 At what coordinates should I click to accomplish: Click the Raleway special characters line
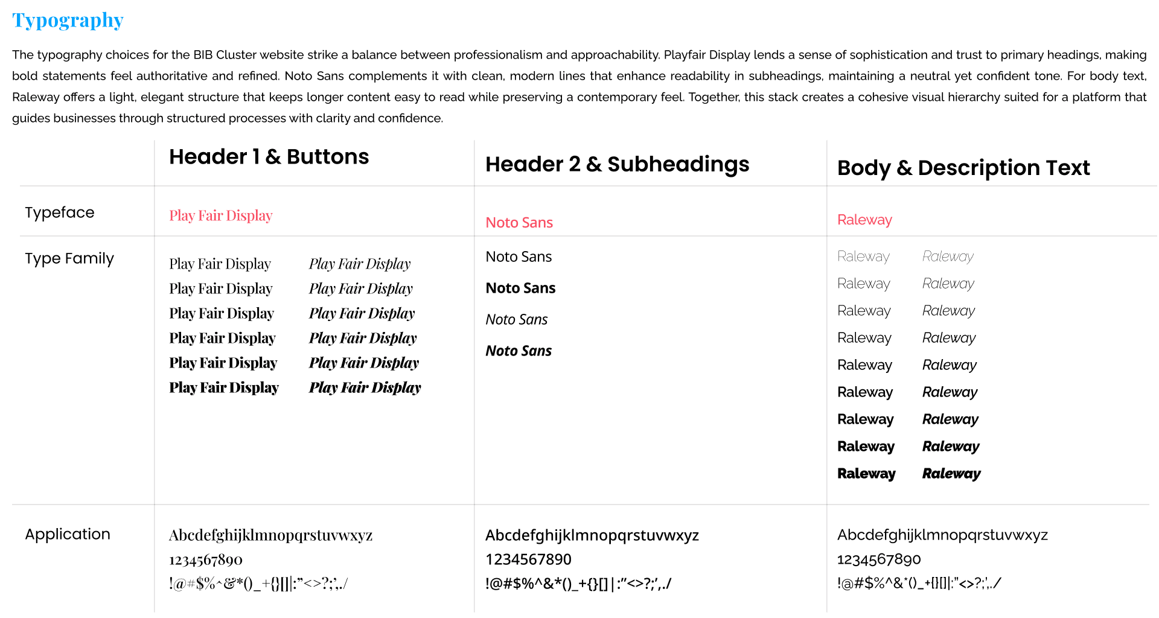click(x=918, y=583)
